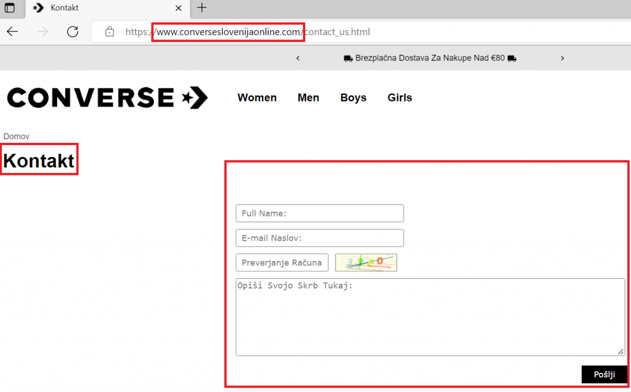631x392 pixels.
Task: Follow the Domov breadcrumb link
Action: pyautogui.click(x=17, y=136)
